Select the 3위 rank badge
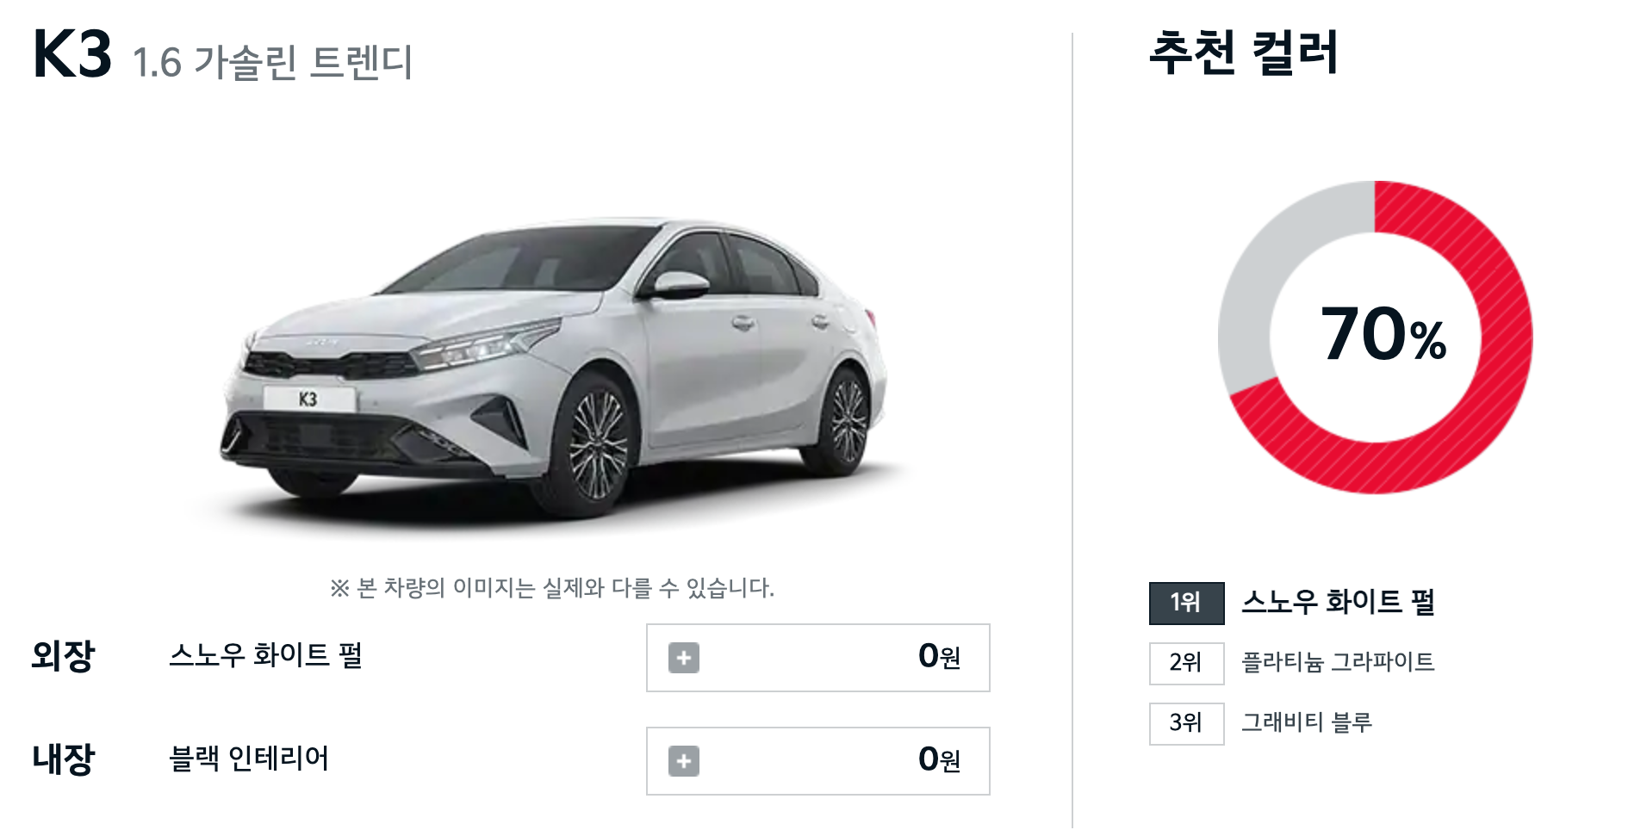Viewport: 1647px width, 830px height. click(1186, 723)
